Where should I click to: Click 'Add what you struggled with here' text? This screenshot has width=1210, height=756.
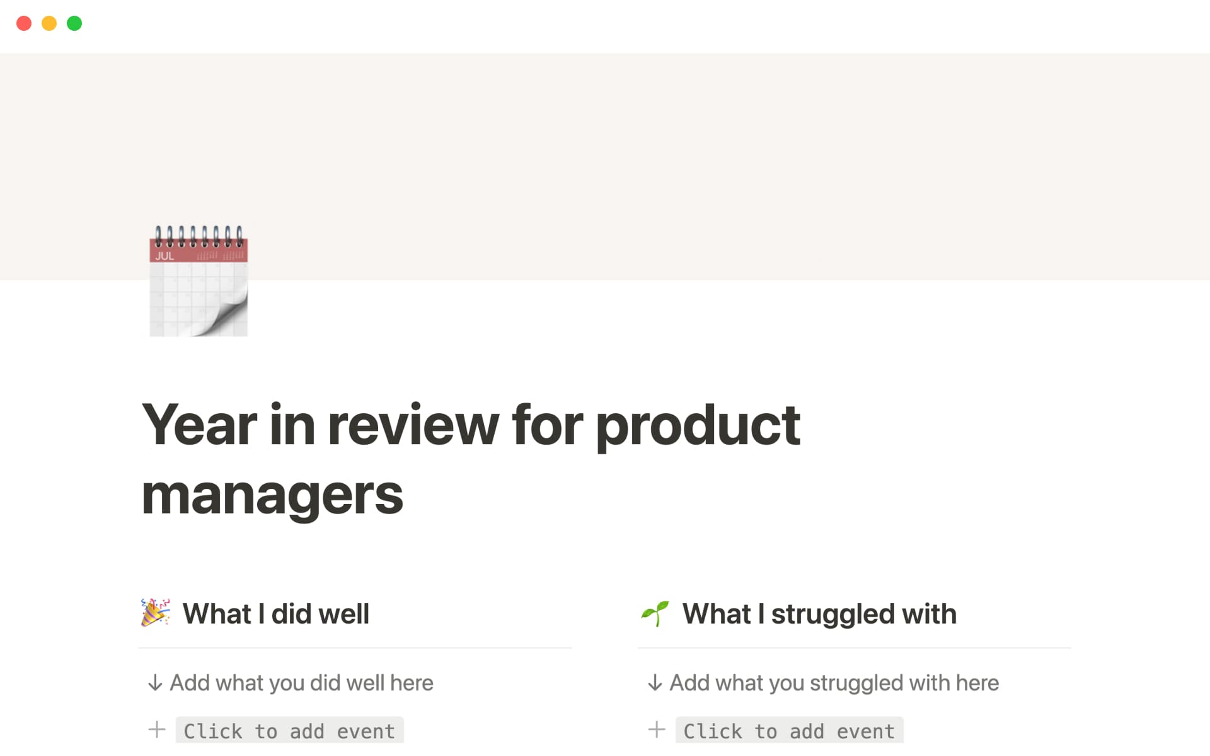tap(834, 683)
